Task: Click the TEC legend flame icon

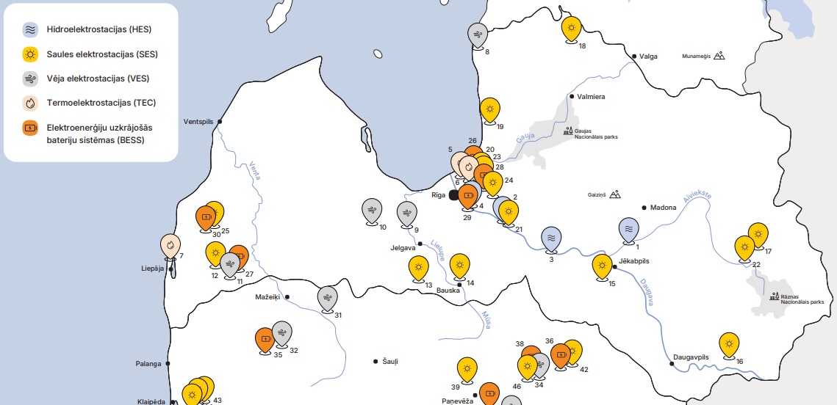Action: [30, 103]
